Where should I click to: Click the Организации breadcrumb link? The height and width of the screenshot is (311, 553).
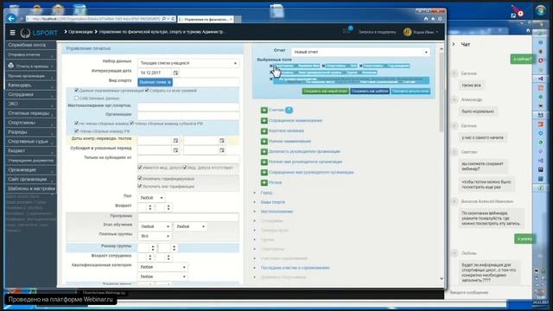(x=80, y=32)
